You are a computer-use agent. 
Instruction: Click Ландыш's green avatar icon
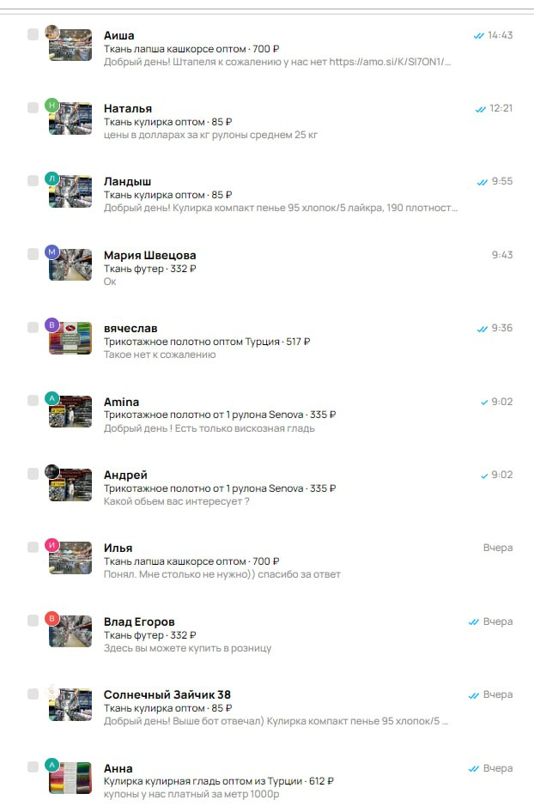[x=52, y=178]
